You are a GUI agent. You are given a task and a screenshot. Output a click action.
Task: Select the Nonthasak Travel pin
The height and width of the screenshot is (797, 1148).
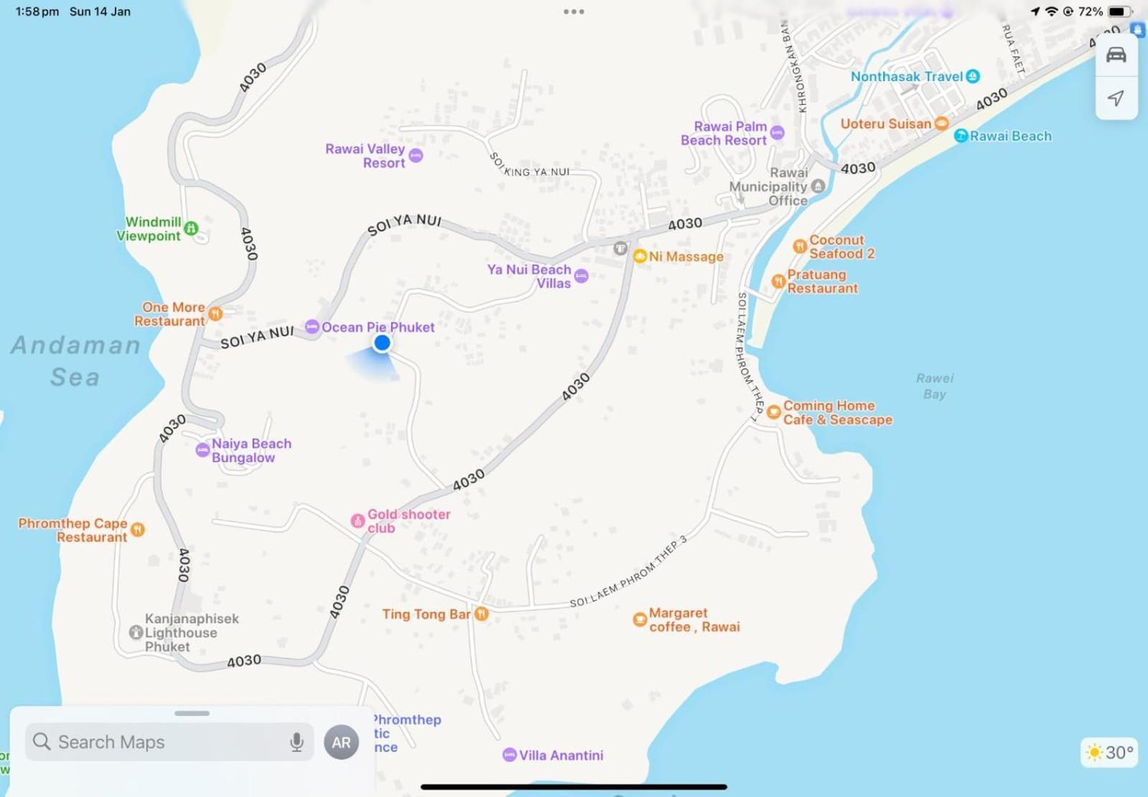click(x=973, y=76)
